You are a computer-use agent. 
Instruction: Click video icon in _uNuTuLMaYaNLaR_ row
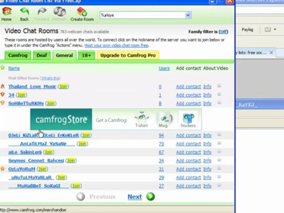pyautogui.click(x=219, y=177)
